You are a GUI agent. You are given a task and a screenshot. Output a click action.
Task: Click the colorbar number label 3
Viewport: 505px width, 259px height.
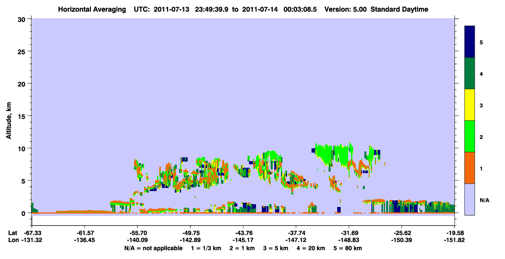tap(481, 105)
